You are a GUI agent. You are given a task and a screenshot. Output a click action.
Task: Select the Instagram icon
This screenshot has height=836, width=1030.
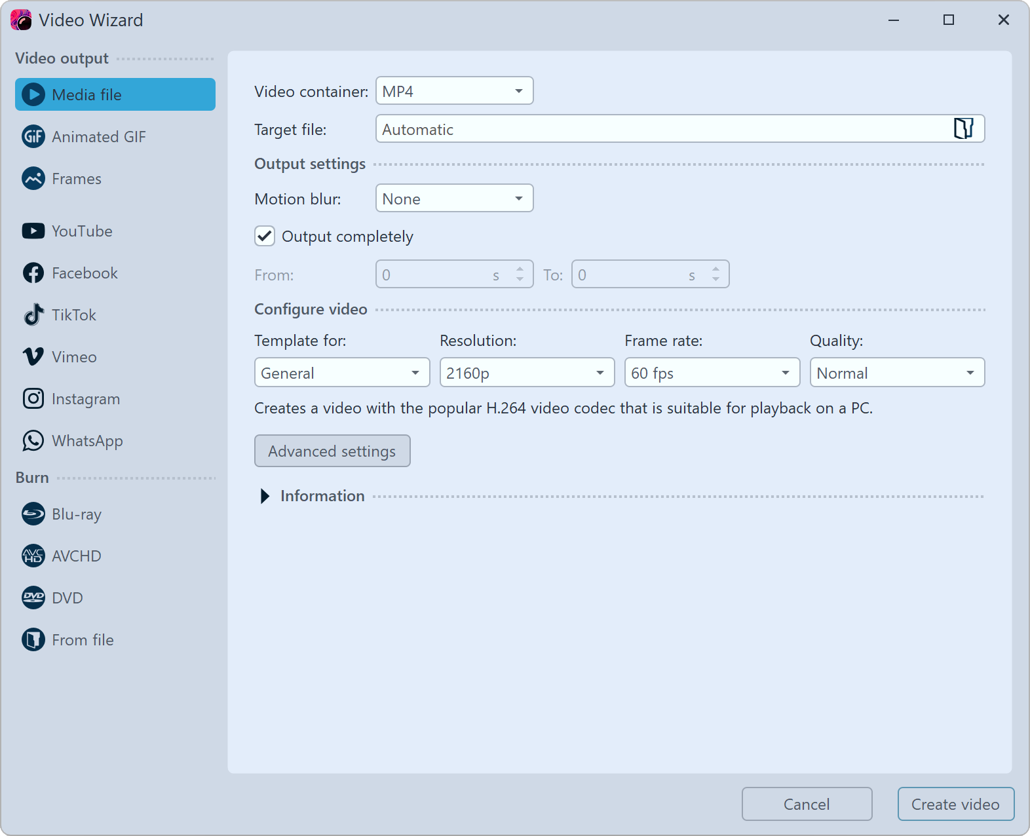[33, 399]
